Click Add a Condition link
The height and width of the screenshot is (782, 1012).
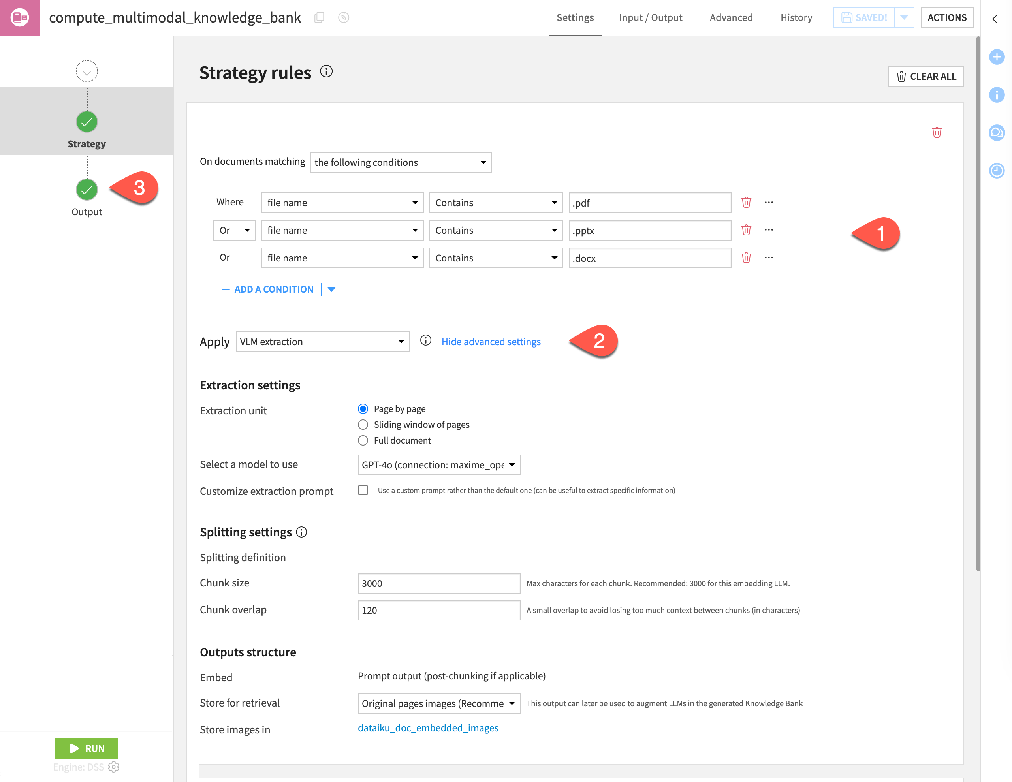267,288
